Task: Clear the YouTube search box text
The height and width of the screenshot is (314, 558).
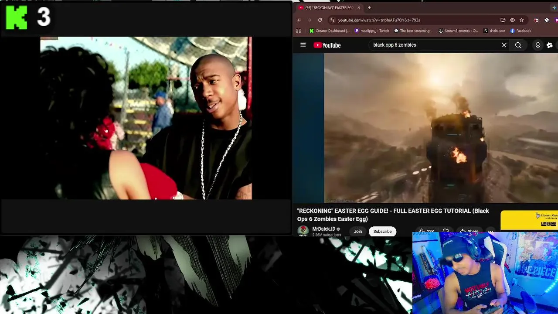Action: (x=504, y=45)
